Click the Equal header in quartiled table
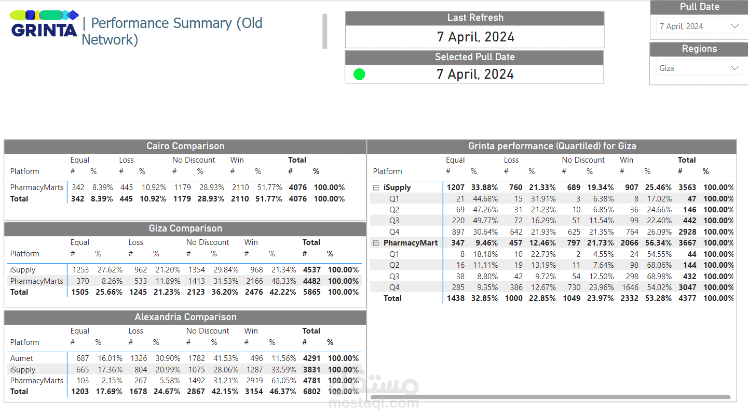 tap(455, 160)
